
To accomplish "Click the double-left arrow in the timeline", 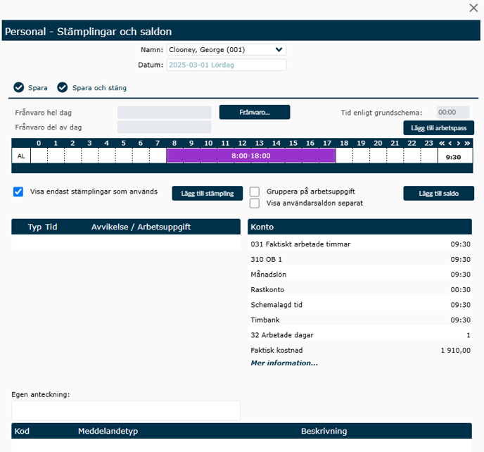I will coord(442,143).
